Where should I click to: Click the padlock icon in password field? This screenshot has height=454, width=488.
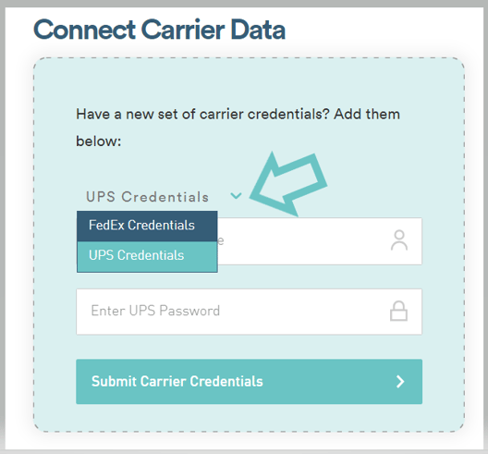point(398,311)
